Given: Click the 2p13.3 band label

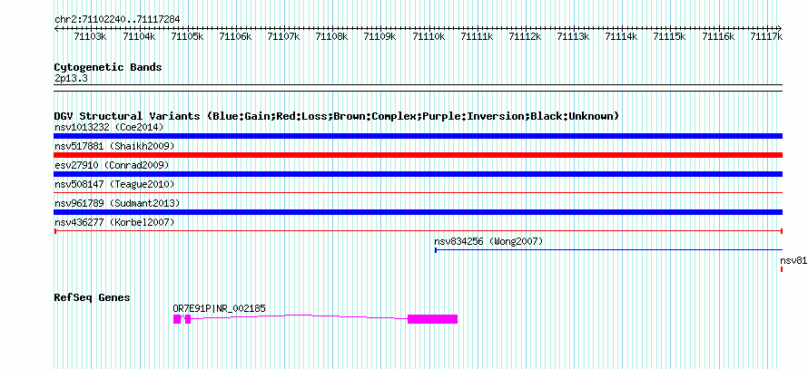Looking at the screenshot, I should pyautogui.click(x=70, y=78).
